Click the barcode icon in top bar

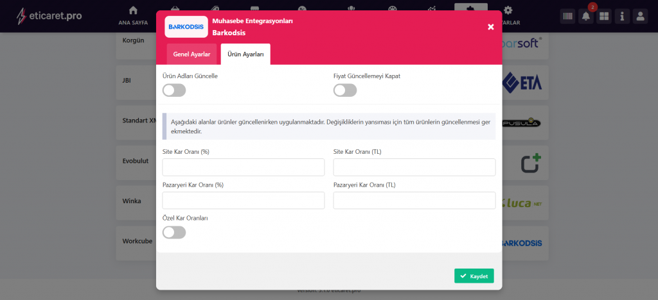point(567,17)
